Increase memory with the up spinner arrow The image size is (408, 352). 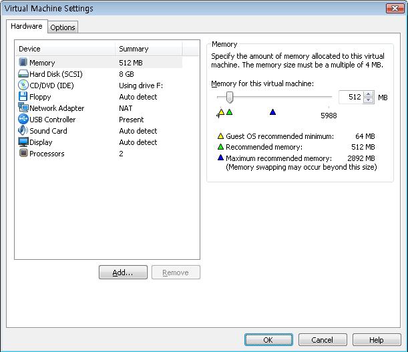(x=368, y=94)
